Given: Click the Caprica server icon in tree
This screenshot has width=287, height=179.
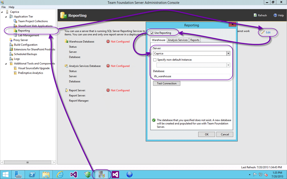Looking at the screenshot, I should [x=7, y=12].
